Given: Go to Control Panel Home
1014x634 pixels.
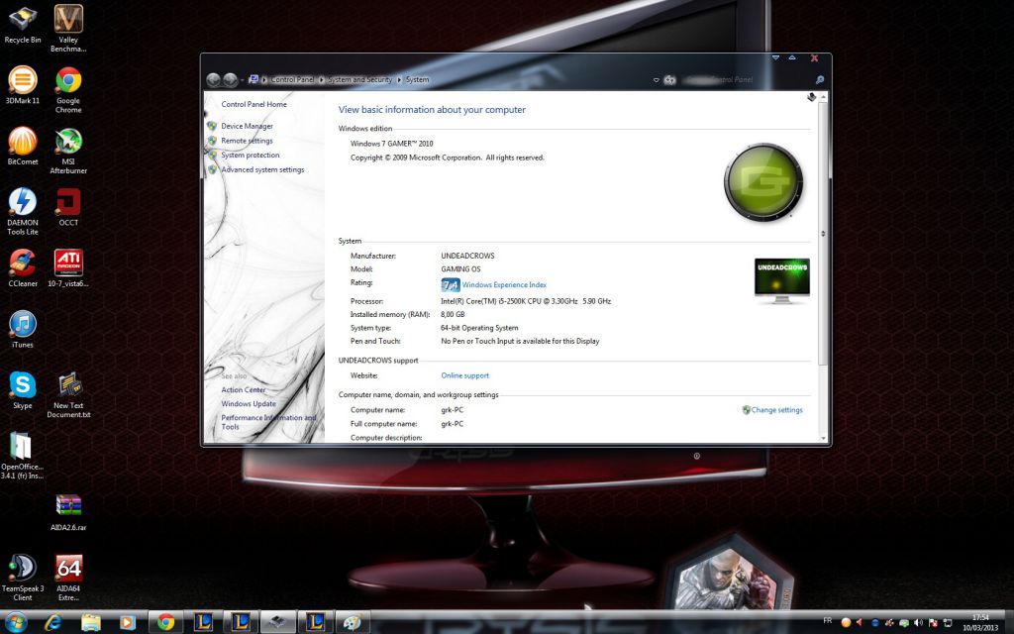Looking at the screenshot, I should [253, 104].
